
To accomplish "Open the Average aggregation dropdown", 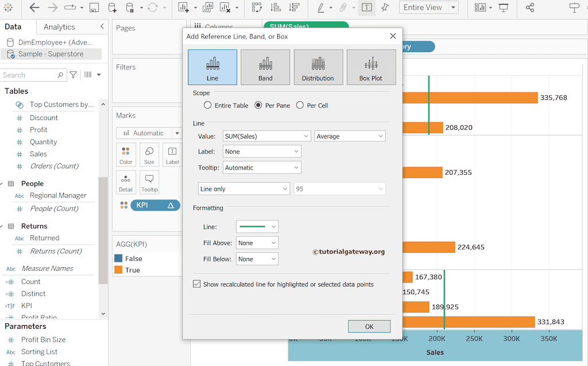I will [350, 136].
